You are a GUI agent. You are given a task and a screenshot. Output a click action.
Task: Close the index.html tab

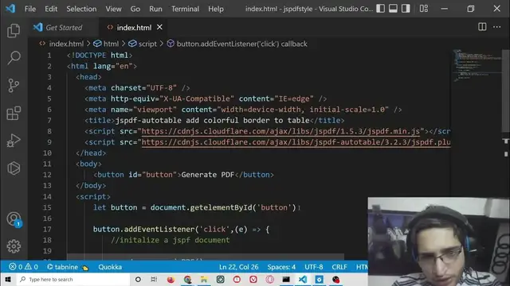pyautogui.click(x=159, y=27)
